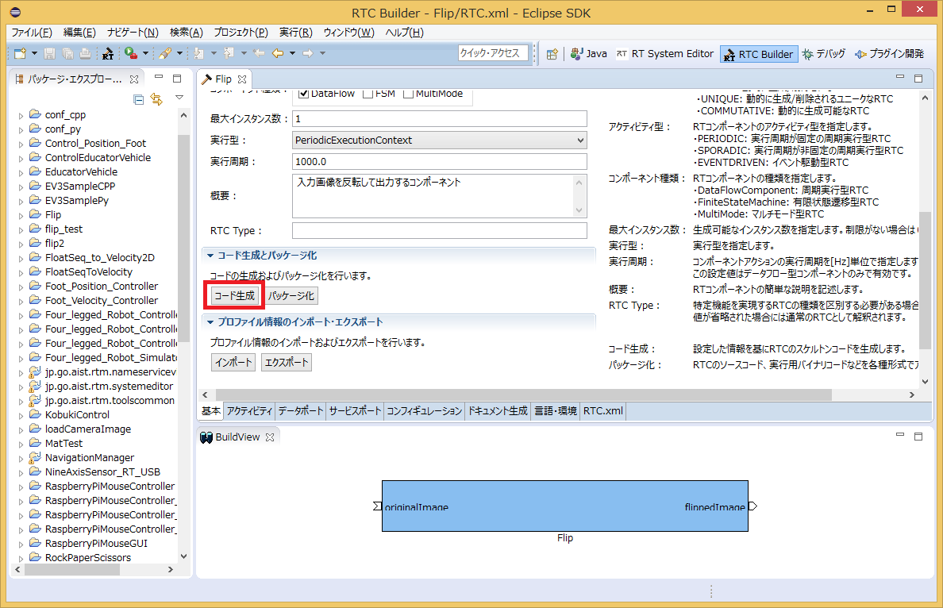
Task: Collapse the コード生成とパッケージ化 section
Action: click(210, 256)
